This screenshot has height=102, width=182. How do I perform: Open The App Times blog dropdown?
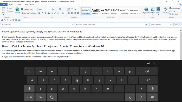click(x=28, y=9)
